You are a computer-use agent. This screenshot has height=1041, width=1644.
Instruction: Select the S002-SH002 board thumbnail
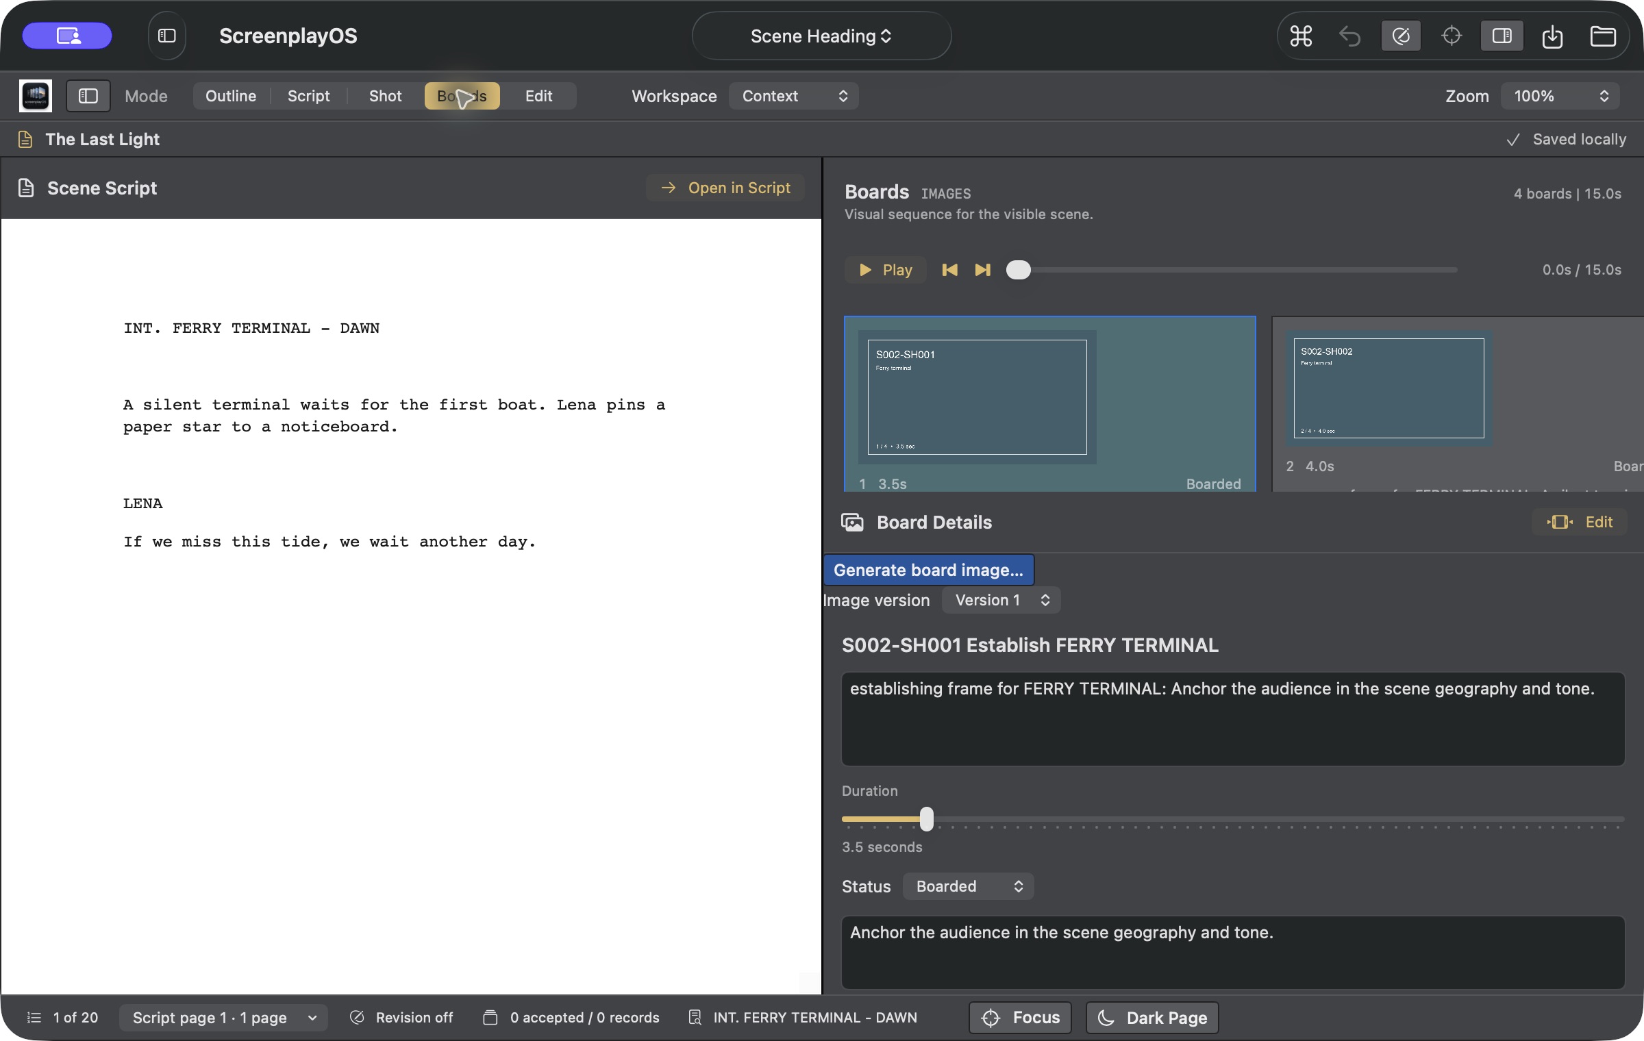click(x=1388, y=388)
